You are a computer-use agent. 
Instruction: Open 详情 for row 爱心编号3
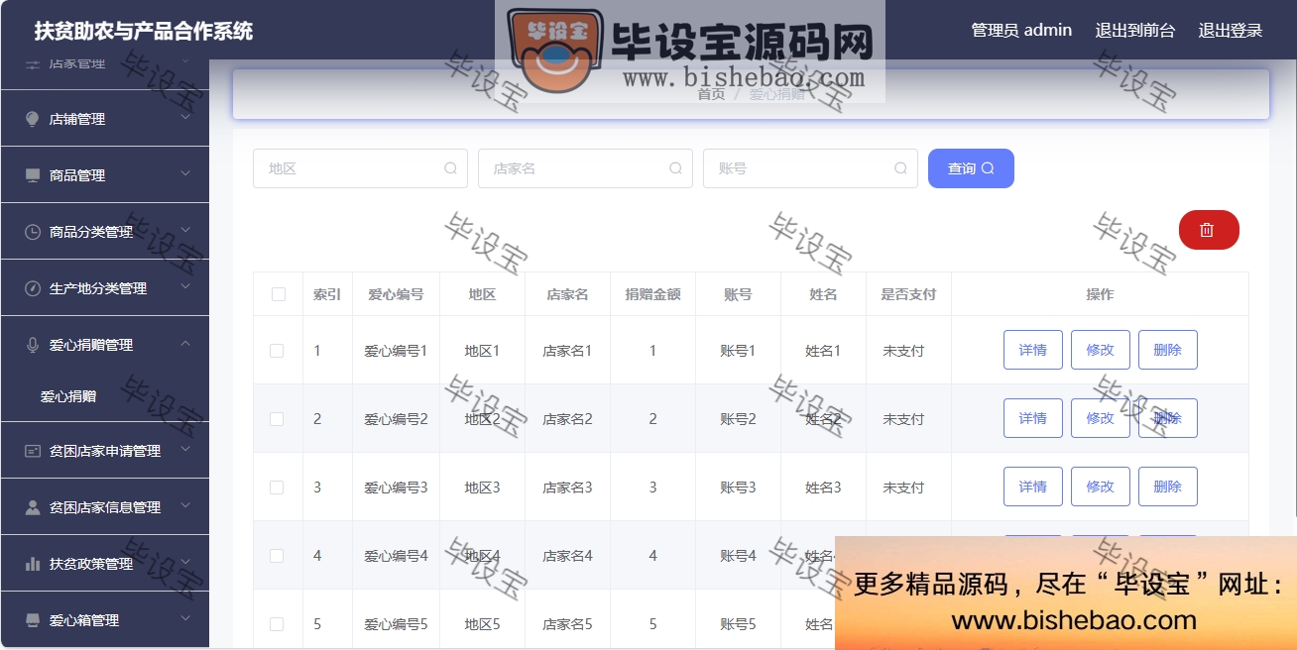point(1033,487)
